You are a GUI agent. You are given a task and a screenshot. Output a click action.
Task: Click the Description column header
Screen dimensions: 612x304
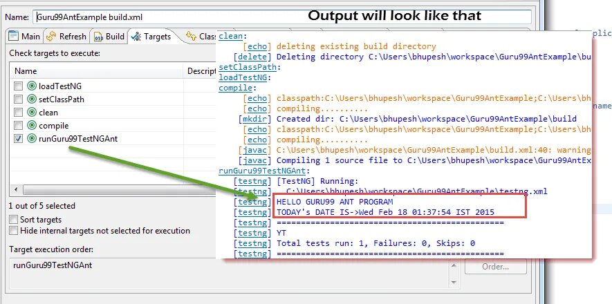click(201, 71)
